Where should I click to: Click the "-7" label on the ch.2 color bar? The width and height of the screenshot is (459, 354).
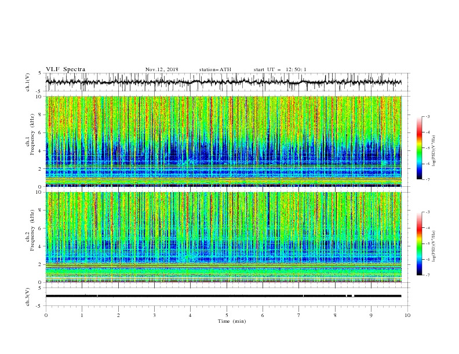click(427, 275)
